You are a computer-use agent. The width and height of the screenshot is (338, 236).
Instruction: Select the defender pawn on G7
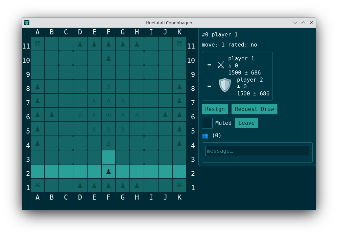point(123,101)
